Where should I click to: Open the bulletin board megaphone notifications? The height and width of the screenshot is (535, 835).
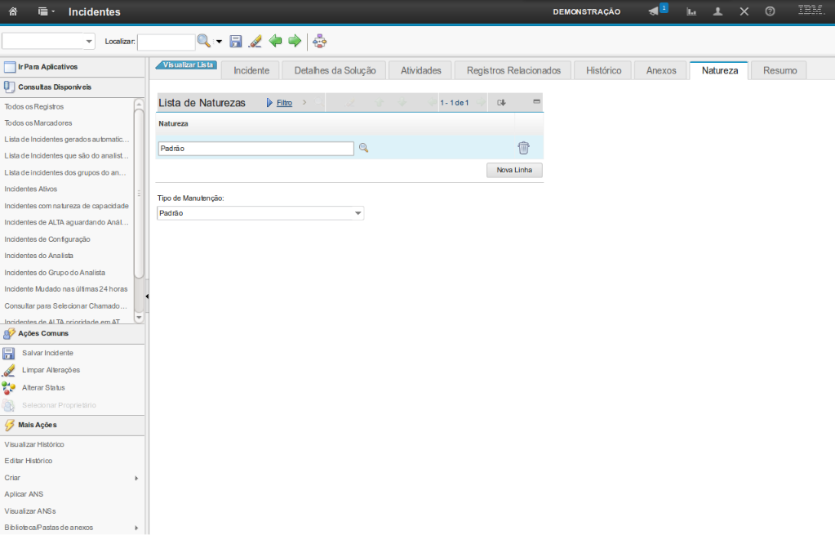pos(655,11)
